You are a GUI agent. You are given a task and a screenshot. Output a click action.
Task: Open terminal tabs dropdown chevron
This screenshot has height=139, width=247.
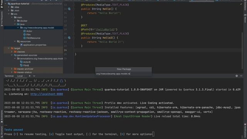34,76
